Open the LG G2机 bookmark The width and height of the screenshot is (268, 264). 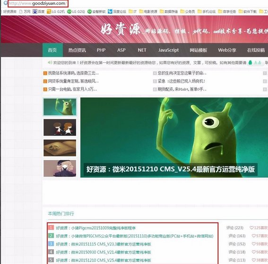[56, 12]
